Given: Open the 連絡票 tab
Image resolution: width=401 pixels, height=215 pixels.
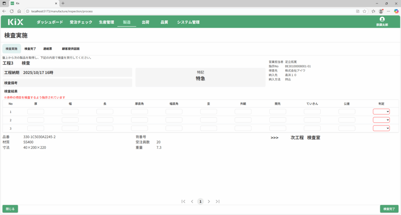Looking at the screenshot, I should click(47, 49).
